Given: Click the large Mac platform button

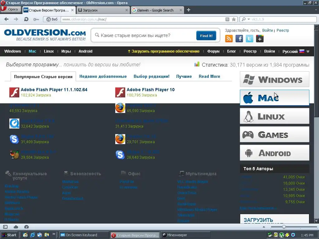Looking at the screenshot, I should click(x=274, y=98).
